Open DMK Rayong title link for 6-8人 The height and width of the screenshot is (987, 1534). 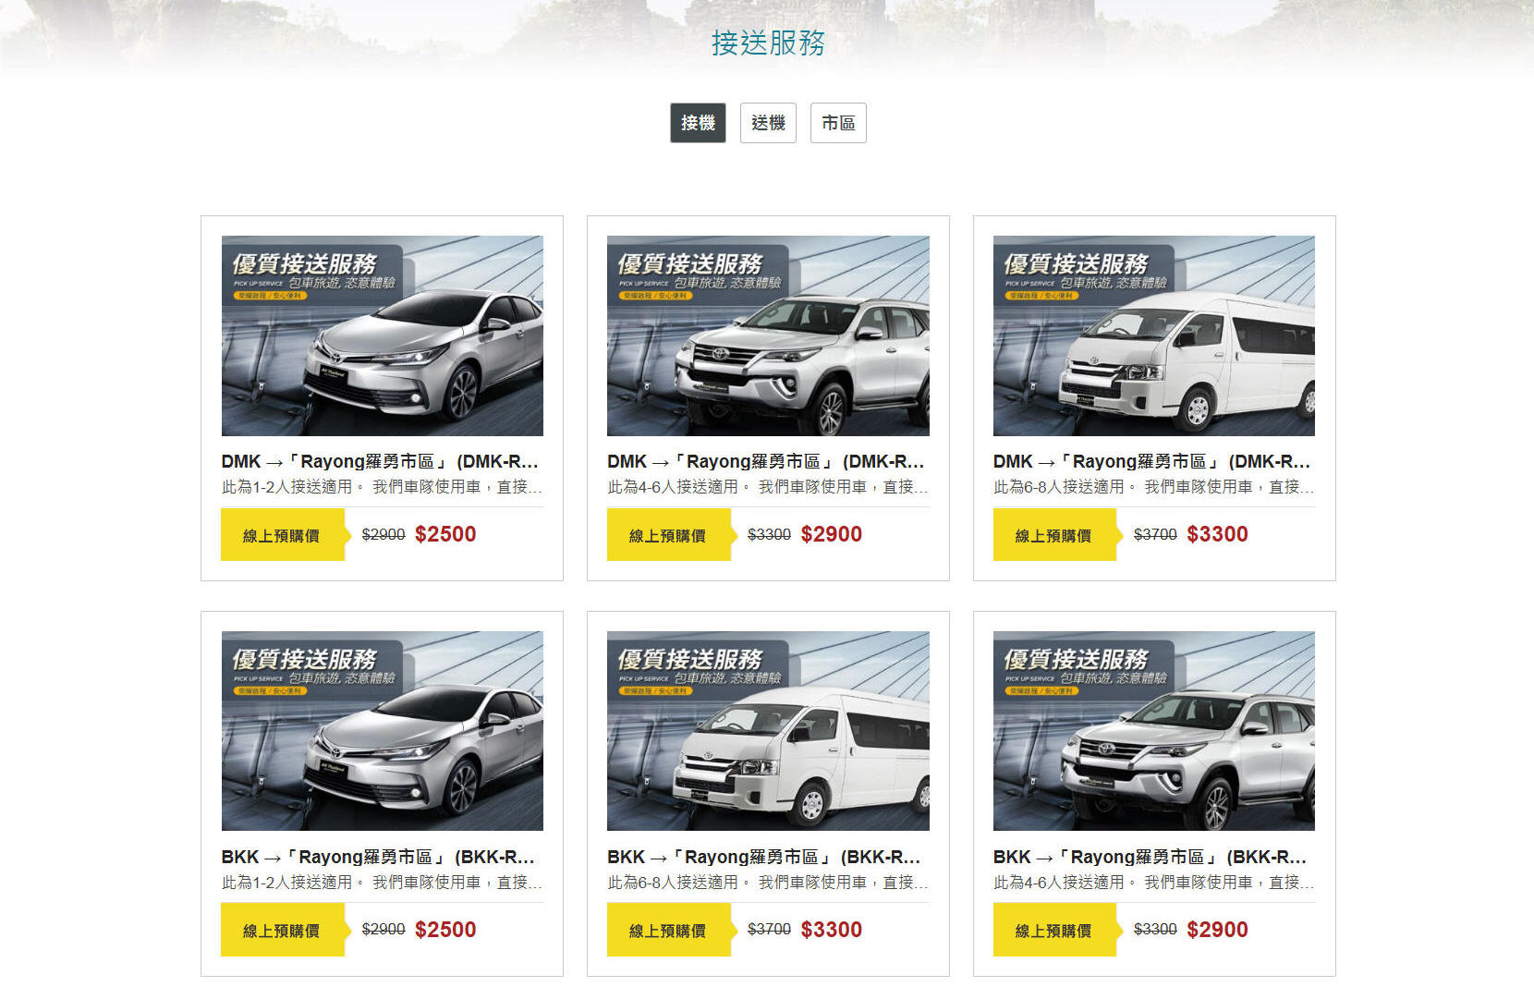coord(1152,461)
